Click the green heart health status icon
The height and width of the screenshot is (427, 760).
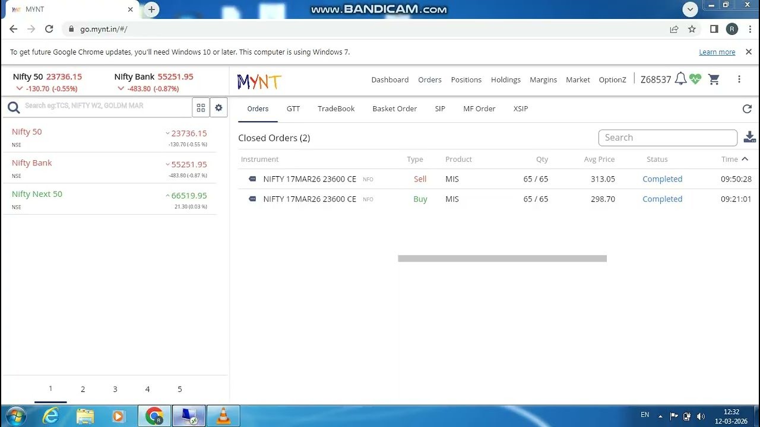pos(695,79)
